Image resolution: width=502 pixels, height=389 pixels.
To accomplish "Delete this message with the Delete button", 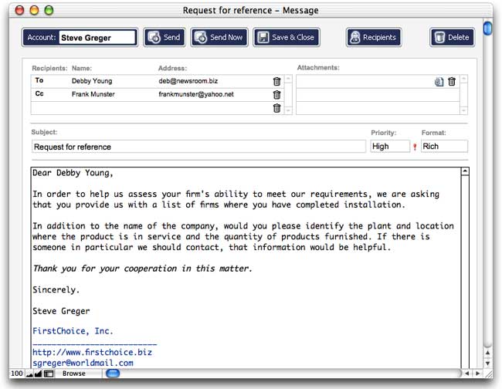I will click(452, 37).
